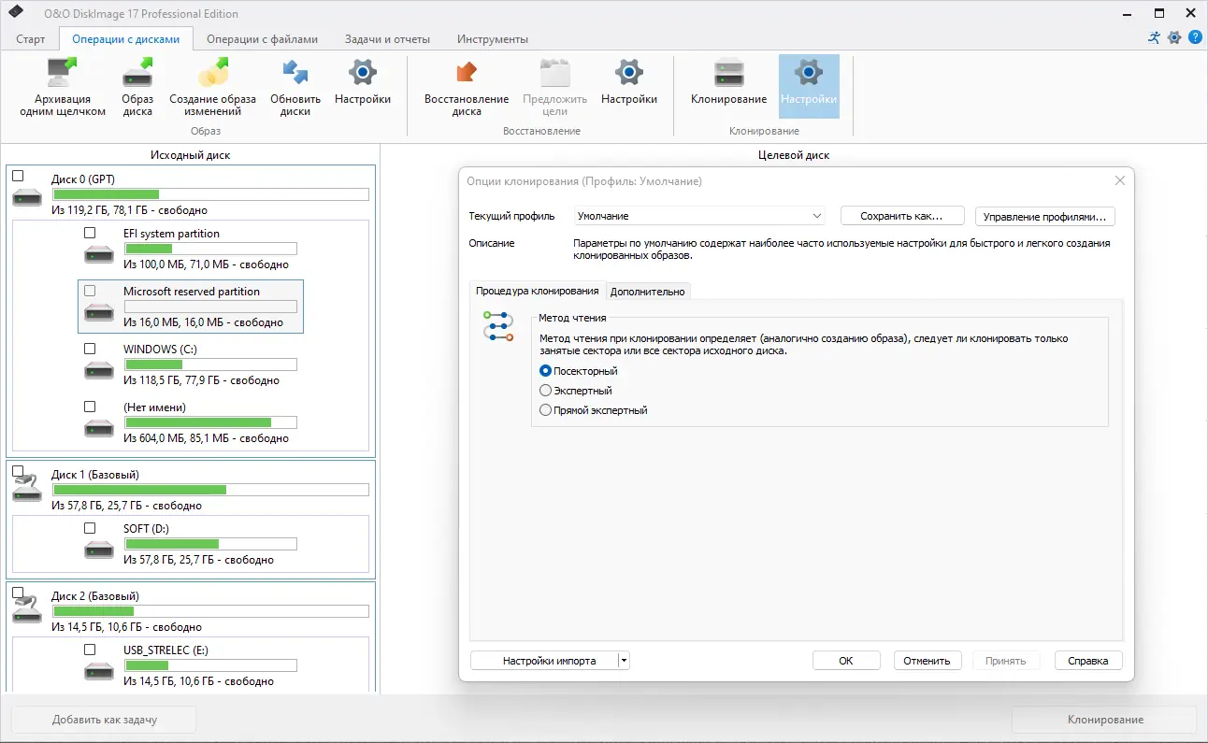1208x743 pixels.
Task: Launch Архивация одним щелчком from the ribbon
Action: pyautogui.click(x=63, y=86)
